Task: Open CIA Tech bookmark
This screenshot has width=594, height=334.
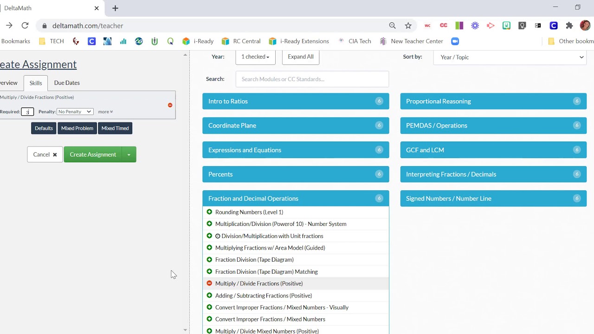Action: pos(355,41)
